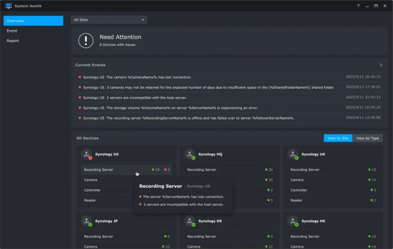Click the Synology KR site icon
The height and width of the screenshot is (249, 393).
pyautogui.click(x=190, y=221)
